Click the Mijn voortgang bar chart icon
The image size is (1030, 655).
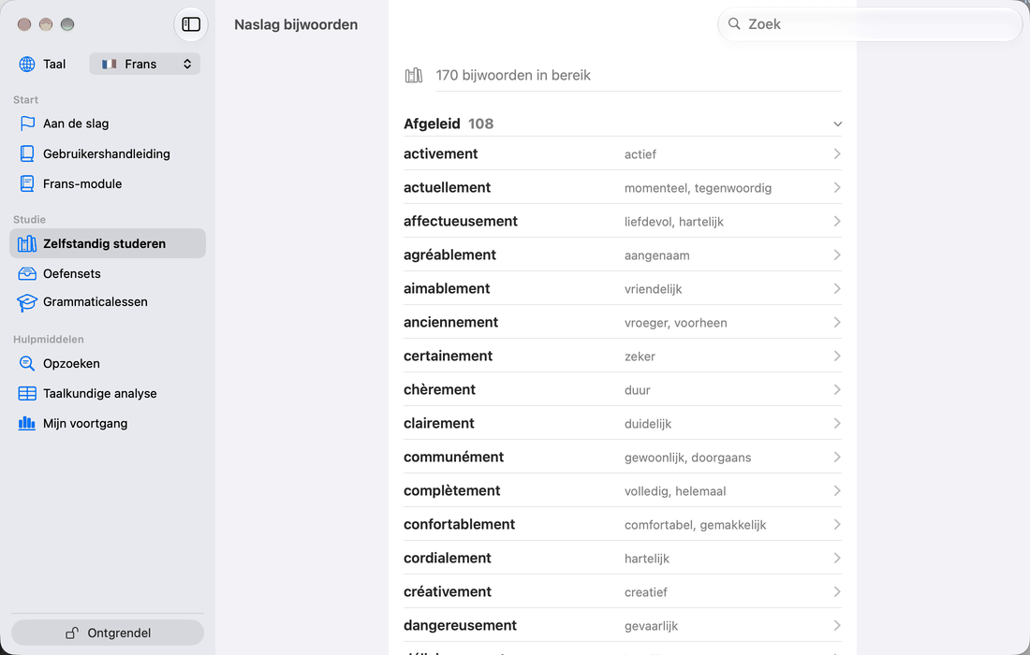(27, 423)
